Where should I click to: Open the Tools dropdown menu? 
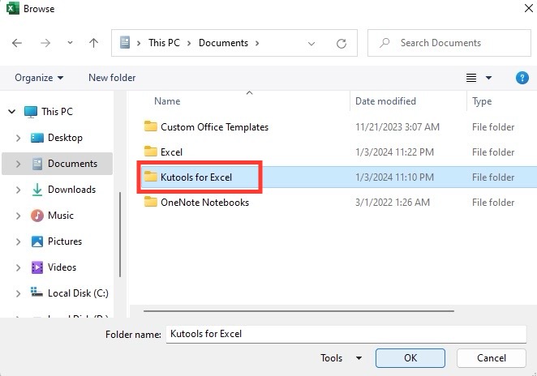click(342, 358)
